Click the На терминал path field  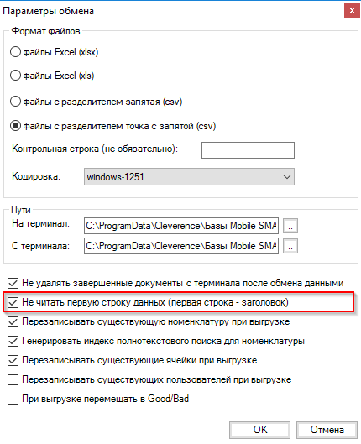pos(181,226)
